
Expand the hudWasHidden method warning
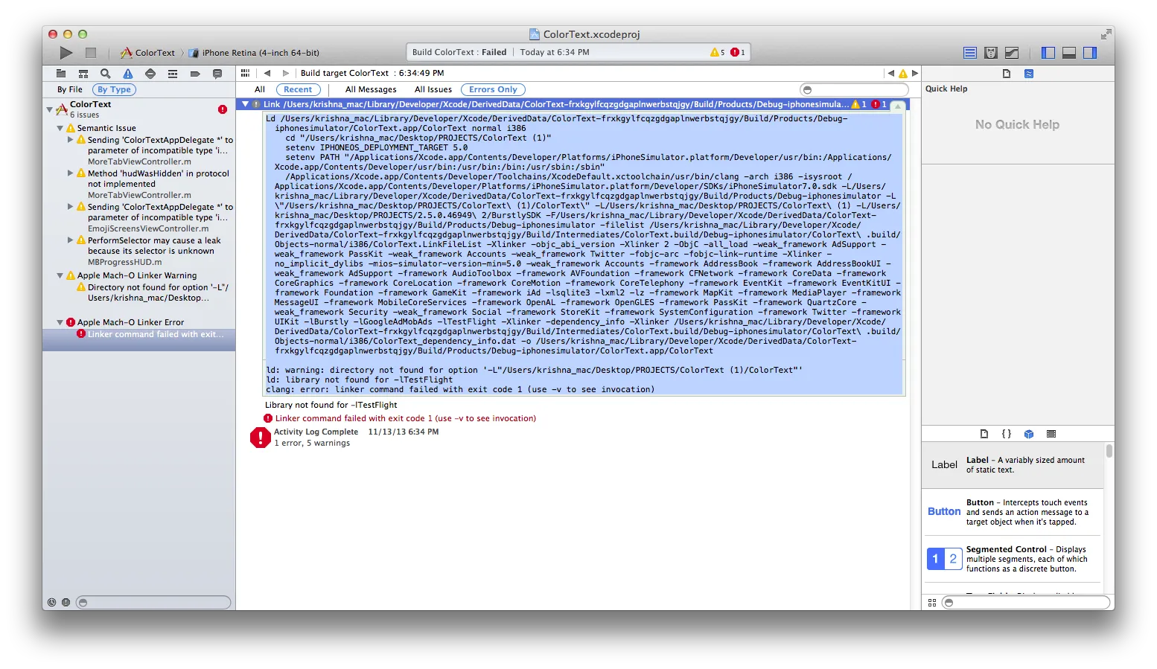(x=71, y=173)
